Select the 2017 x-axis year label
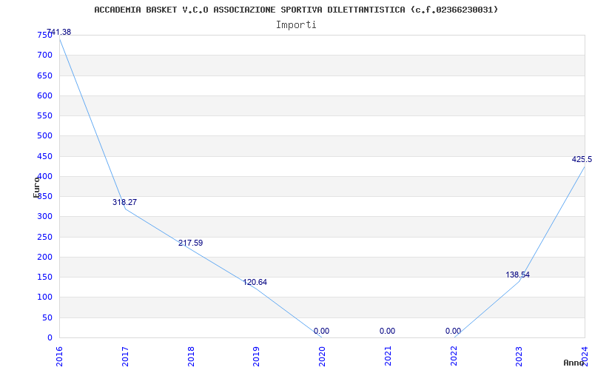 (x=125, y=356)
